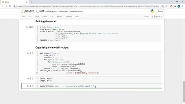Open the Cell menu

(x=52, y=16)
